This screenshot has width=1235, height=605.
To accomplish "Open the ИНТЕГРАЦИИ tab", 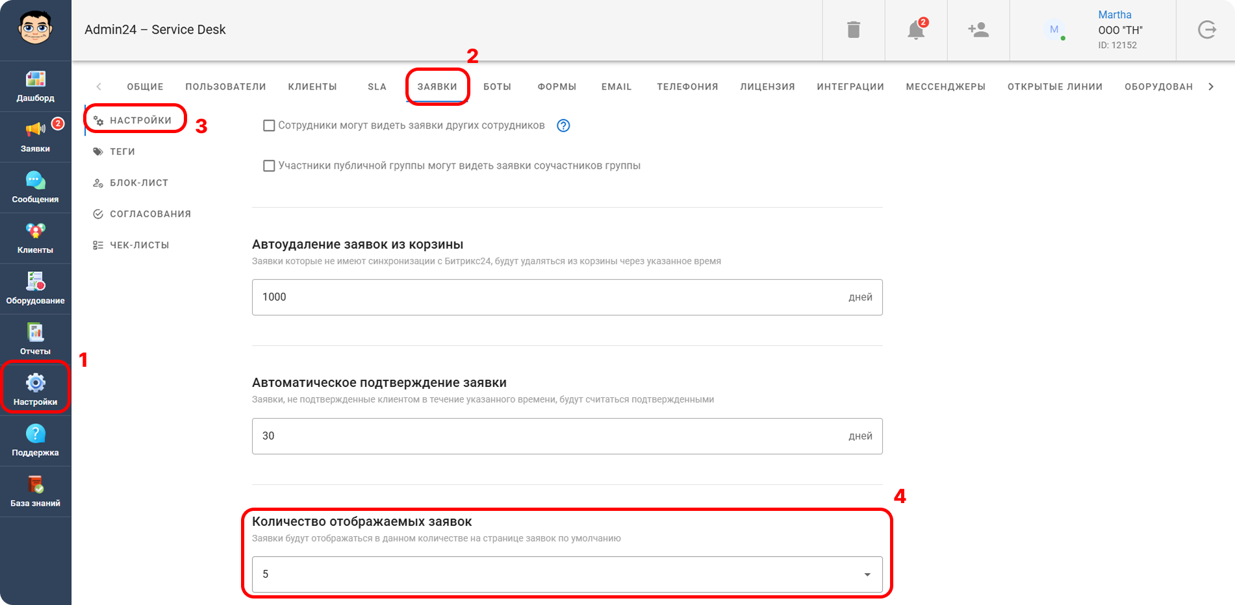I will pos(850,87).
